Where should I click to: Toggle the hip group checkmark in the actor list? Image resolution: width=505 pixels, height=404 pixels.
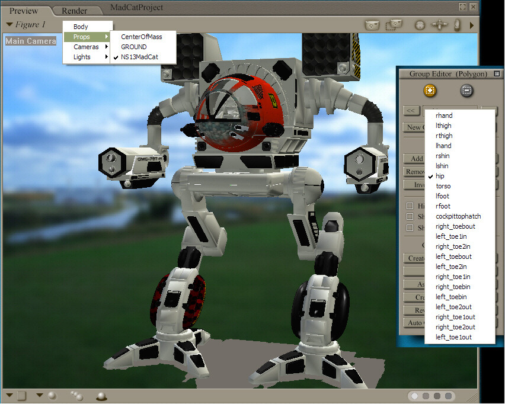point(430,176)
